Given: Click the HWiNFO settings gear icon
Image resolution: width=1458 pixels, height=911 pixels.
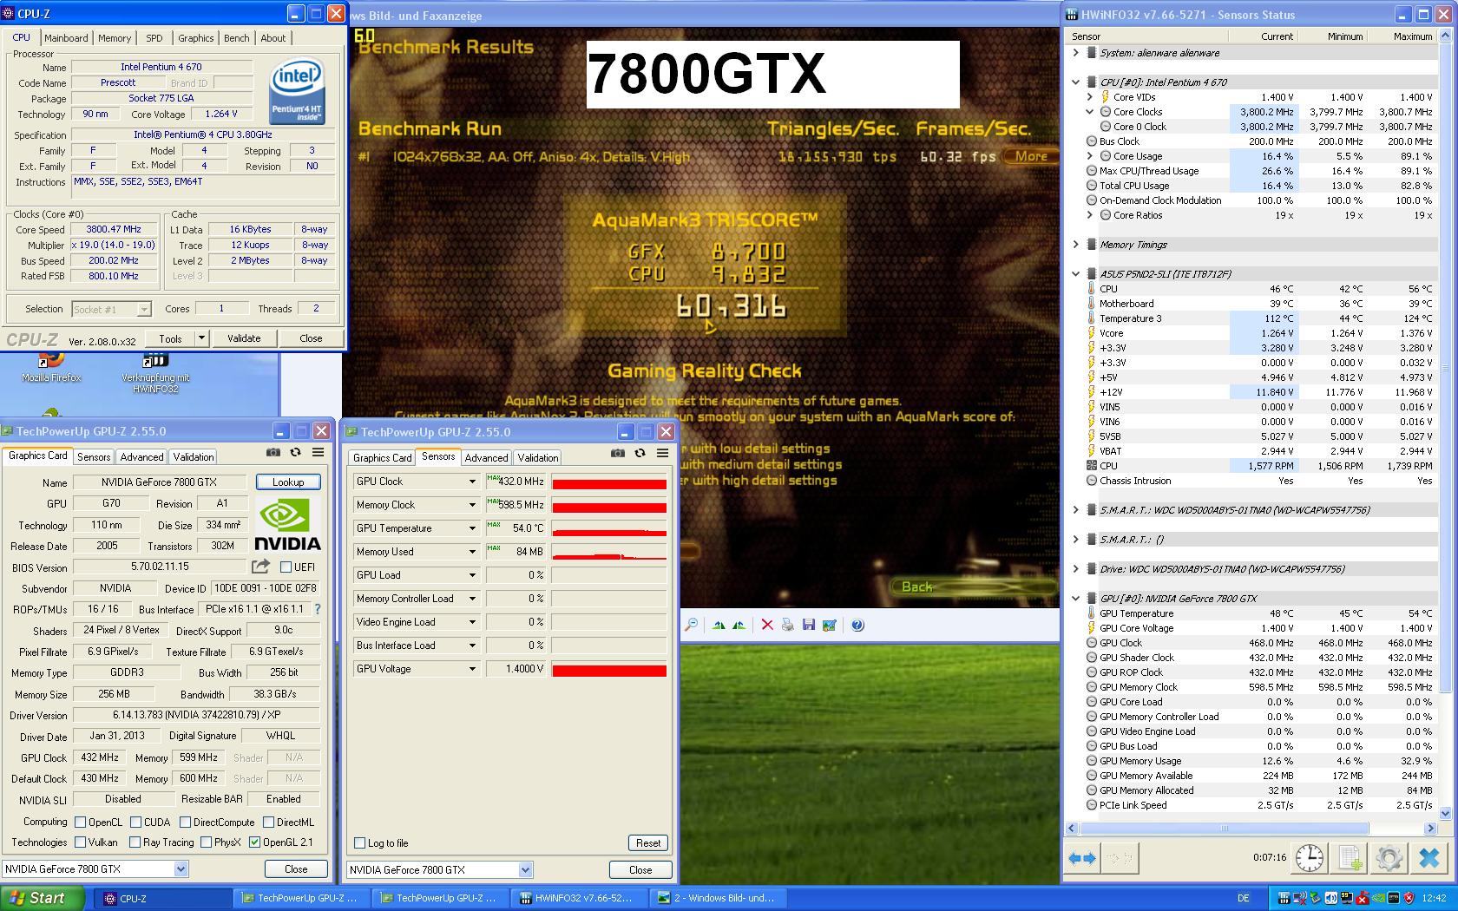Looking at the screenshot, I should (1389, 858).
